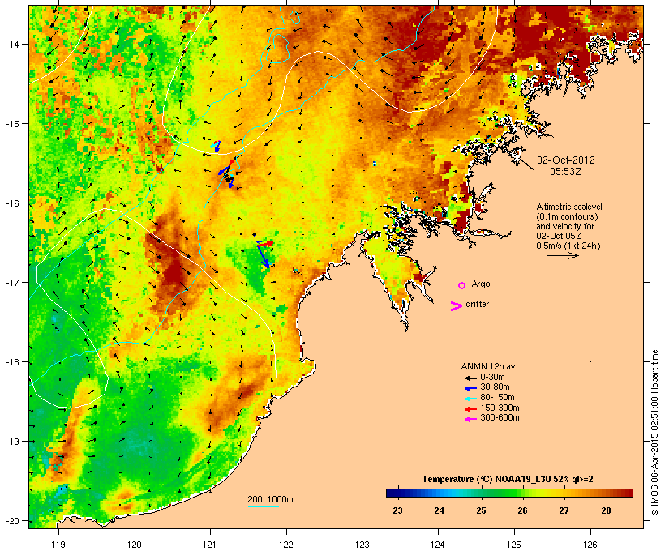This screenshot has height=551, width=665.
Task: Click the '0.5m/s (1kt 24h)' label
Action: click(x=568, y=246)
